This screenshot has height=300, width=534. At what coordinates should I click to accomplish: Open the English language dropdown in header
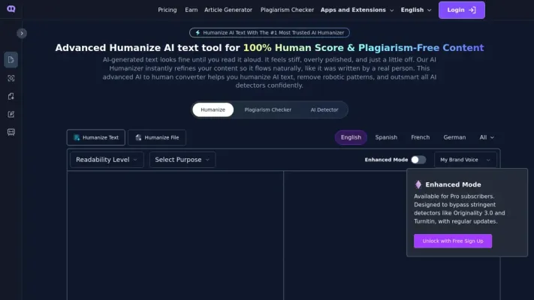(416, 10)
